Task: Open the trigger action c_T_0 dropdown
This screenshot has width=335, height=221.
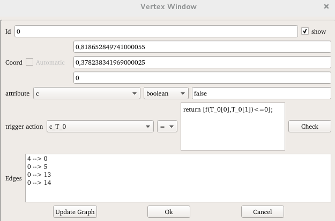Action: 100,127
